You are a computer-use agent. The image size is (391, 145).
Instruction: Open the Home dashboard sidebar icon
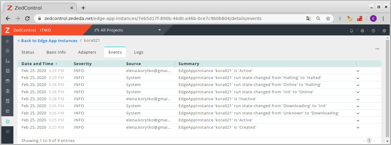(8, 51)
